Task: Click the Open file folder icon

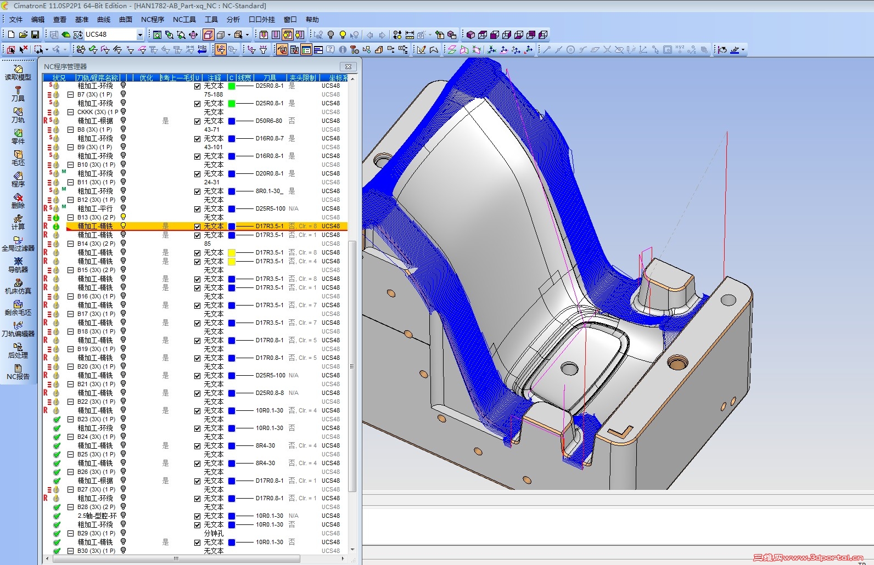Action: coord(23,35)
